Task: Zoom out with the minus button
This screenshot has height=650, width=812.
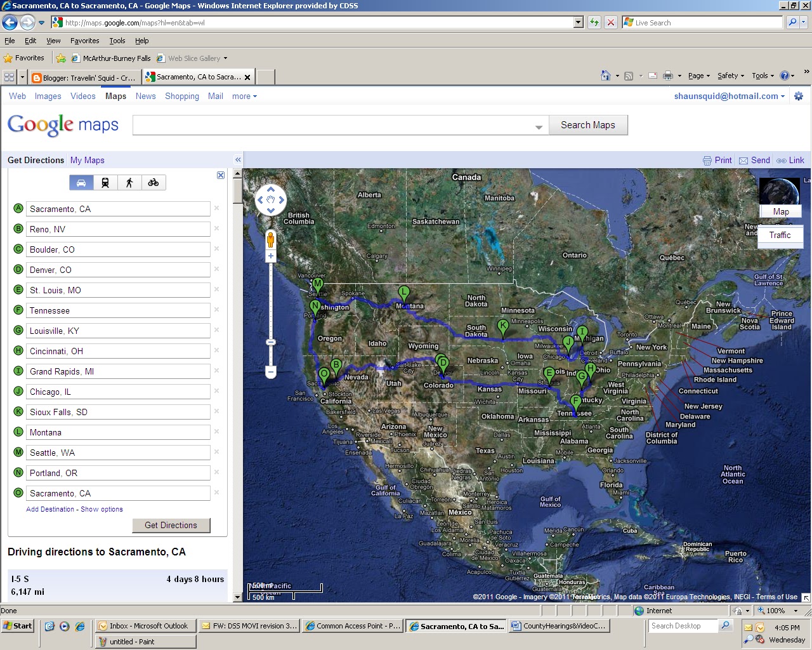Action: [x=271, y=372]
